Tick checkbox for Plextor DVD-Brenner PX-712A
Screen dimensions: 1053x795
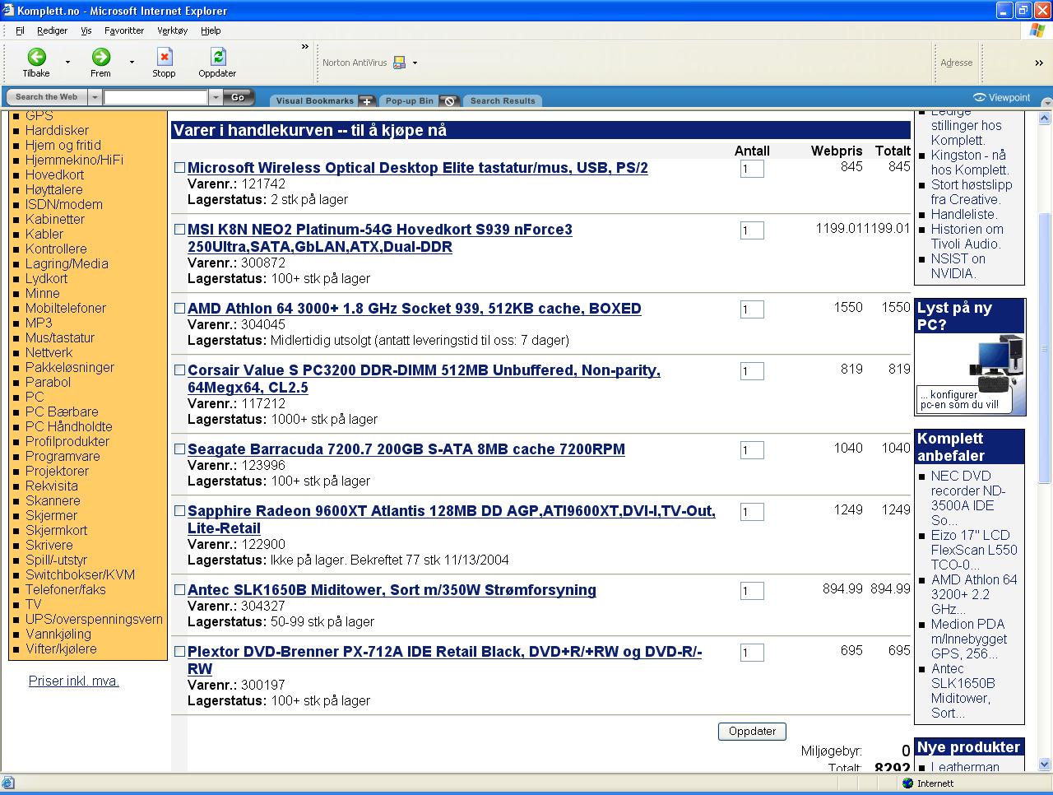coord(179,651)
